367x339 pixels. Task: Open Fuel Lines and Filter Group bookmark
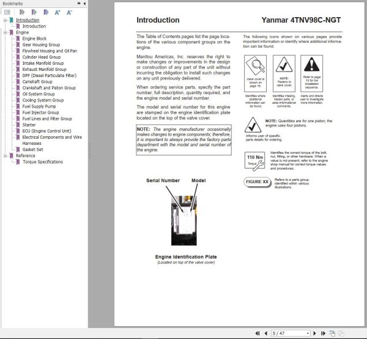click(47, 118)
